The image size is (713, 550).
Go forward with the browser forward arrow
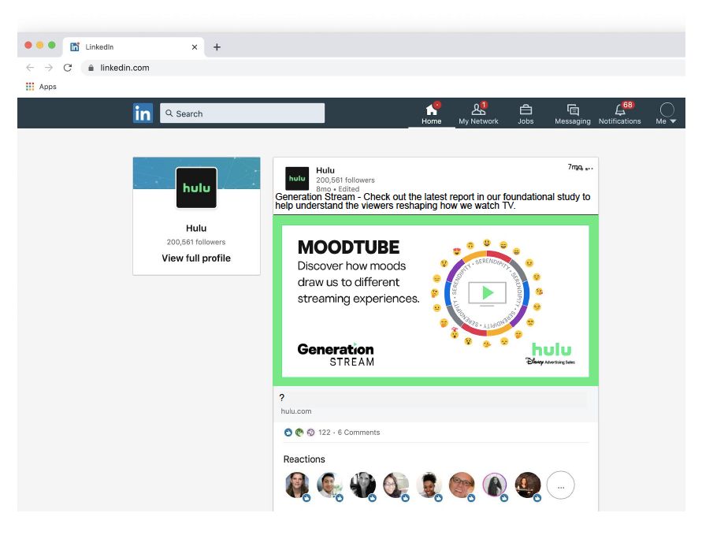pyautogui.click(x=49, y=67)
